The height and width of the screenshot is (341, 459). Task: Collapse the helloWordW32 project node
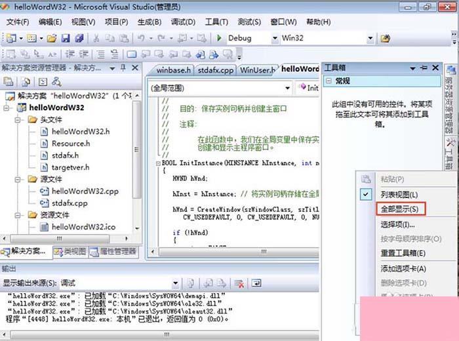[x=6, y=108]
